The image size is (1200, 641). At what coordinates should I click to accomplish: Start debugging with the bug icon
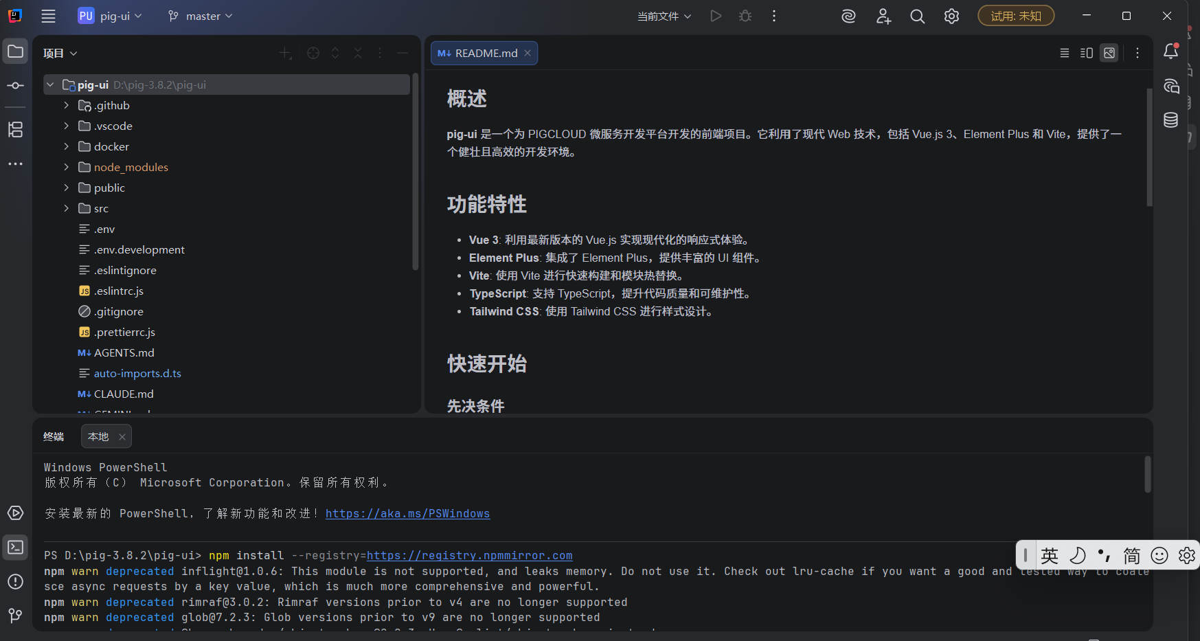coord(745,16)
